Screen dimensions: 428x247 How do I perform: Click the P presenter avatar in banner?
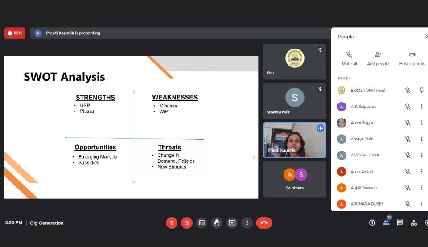point(38,33)
